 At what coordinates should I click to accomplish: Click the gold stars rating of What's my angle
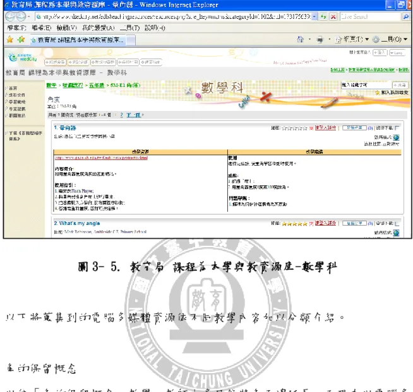coord(294,224)
